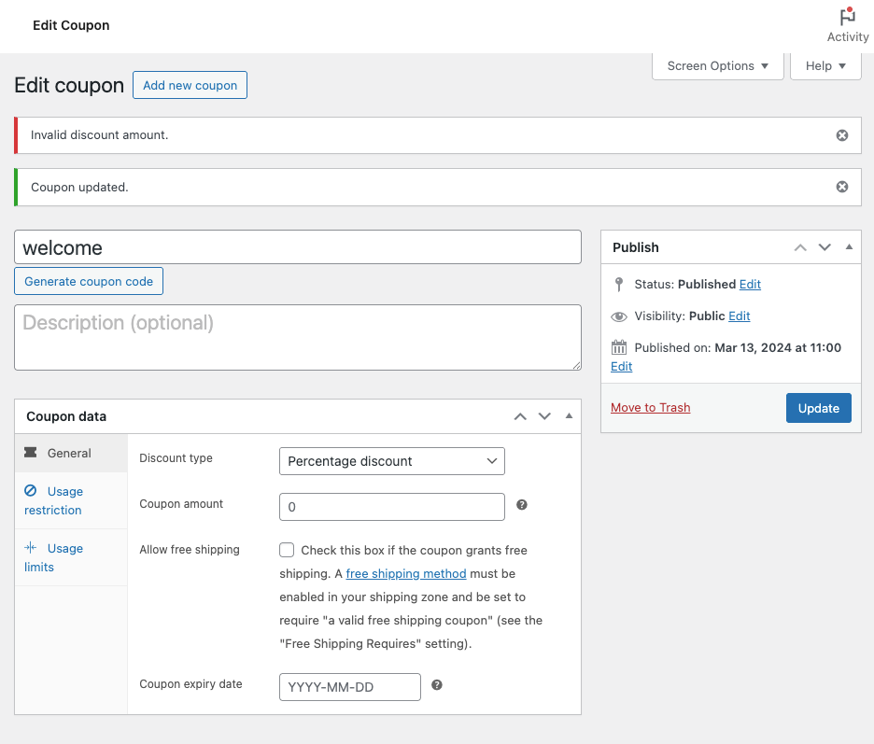Viewport: 874px width, 744px height.
Task: Switch to the General tab
Action: (71, 453)
